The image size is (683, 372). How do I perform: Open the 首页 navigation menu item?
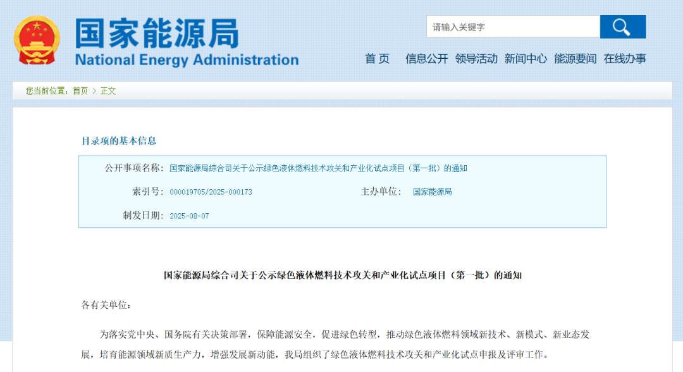tap(378, 59)
